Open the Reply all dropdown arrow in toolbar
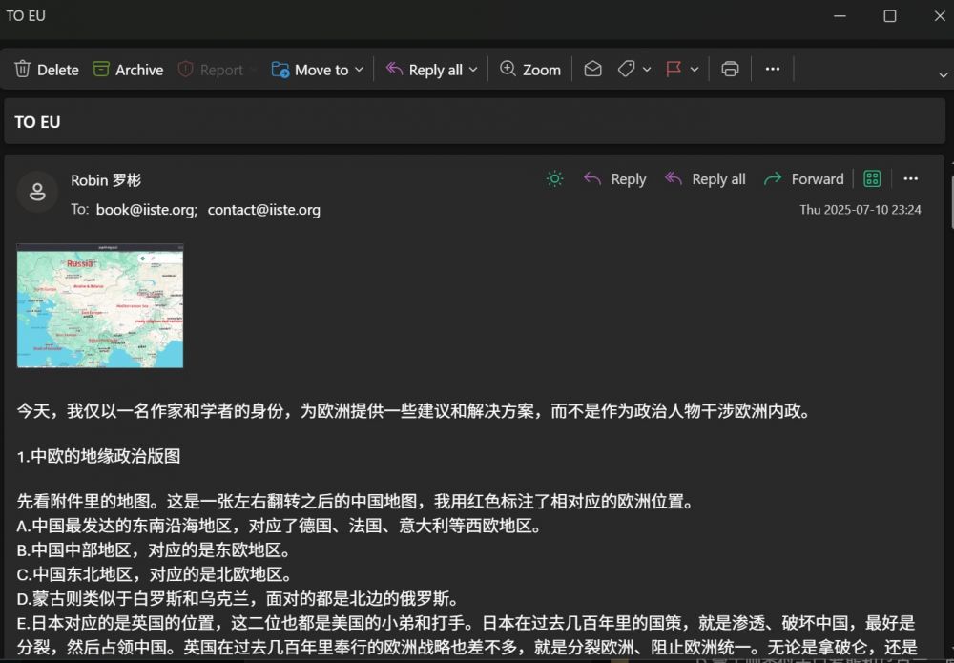Viewport: 954px width, 663px height. 473,70
